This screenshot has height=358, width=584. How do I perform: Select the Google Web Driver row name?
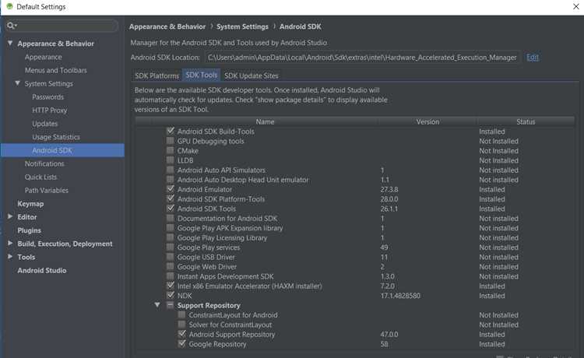[x=206, y=267]
